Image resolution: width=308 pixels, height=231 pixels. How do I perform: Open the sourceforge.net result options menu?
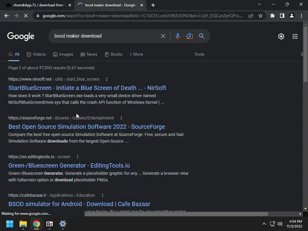[121, 118]
